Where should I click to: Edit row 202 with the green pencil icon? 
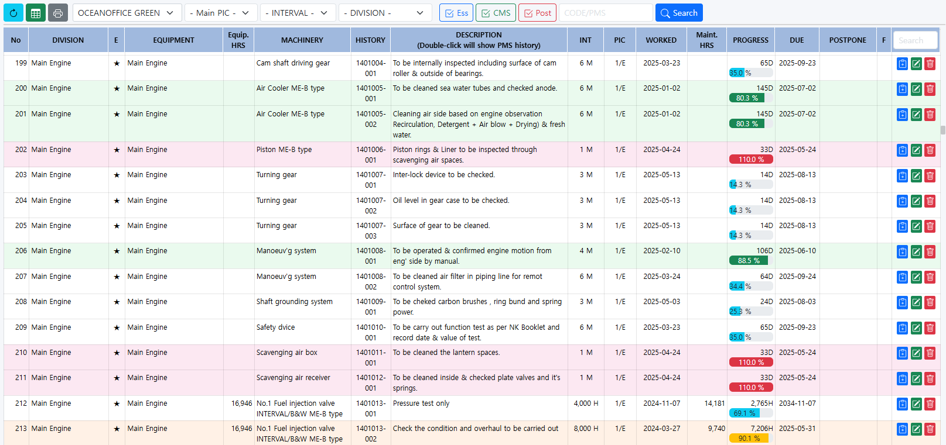pyautogui.click(x=916, y=150)
